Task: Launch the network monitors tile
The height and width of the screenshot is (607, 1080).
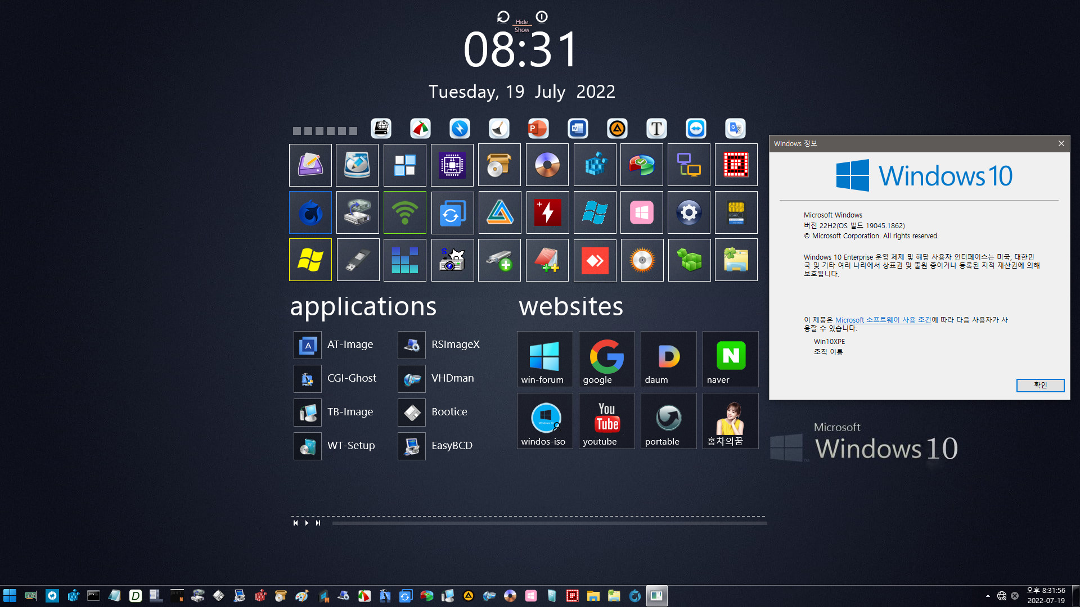Action: tap(689, 165)
